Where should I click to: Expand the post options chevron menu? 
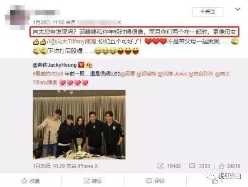(238, 9)
